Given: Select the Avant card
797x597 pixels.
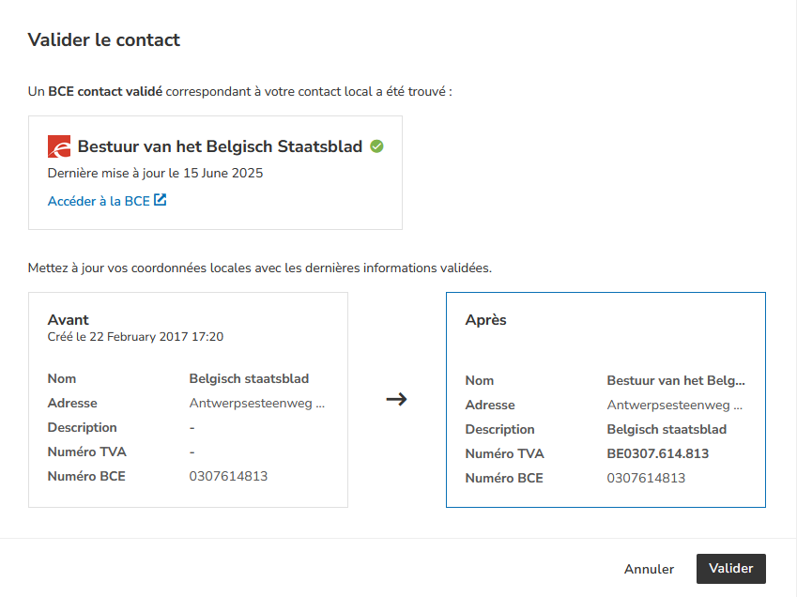Looking at the screenshot, I should tap(188, 400).
